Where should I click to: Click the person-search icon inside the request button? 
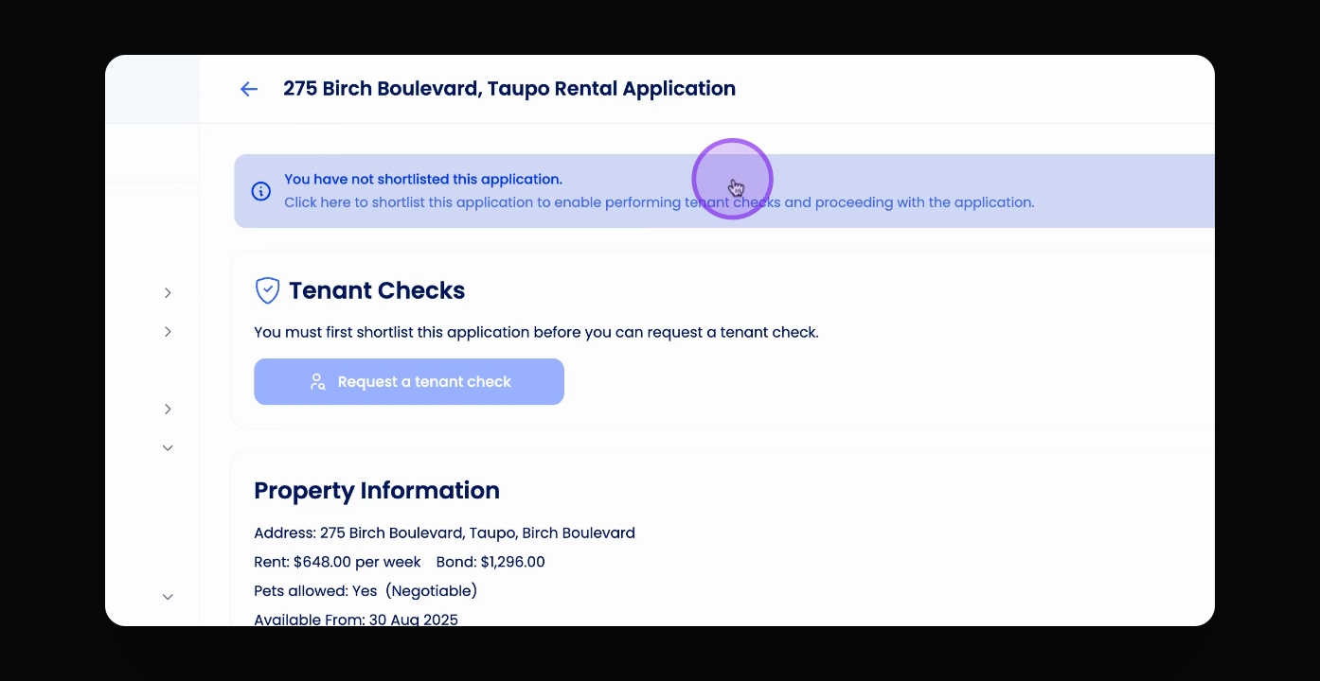click(318, 382)
